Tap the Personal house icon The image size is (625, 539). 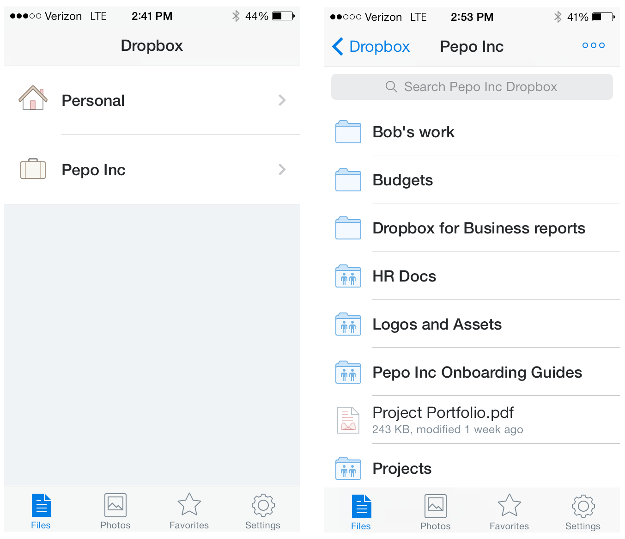(33, 98)
